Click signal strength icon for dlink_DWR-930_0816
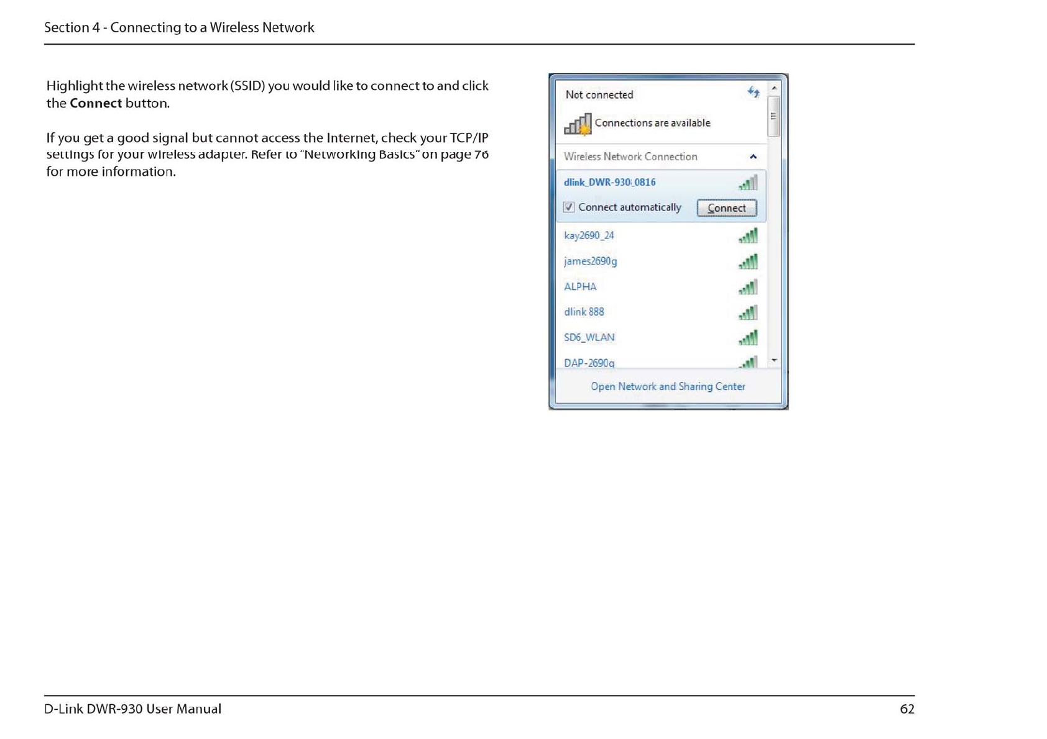The width and height of the screenshot is (1047, 739). coord(748,183)
